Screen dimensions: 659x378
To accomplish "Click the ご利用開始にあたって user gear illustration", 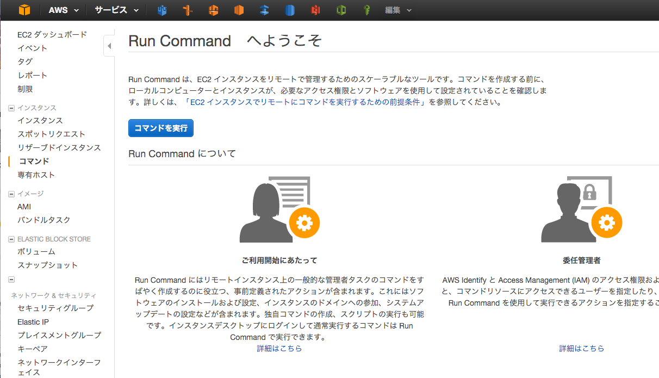I will (x=279, y=209).
